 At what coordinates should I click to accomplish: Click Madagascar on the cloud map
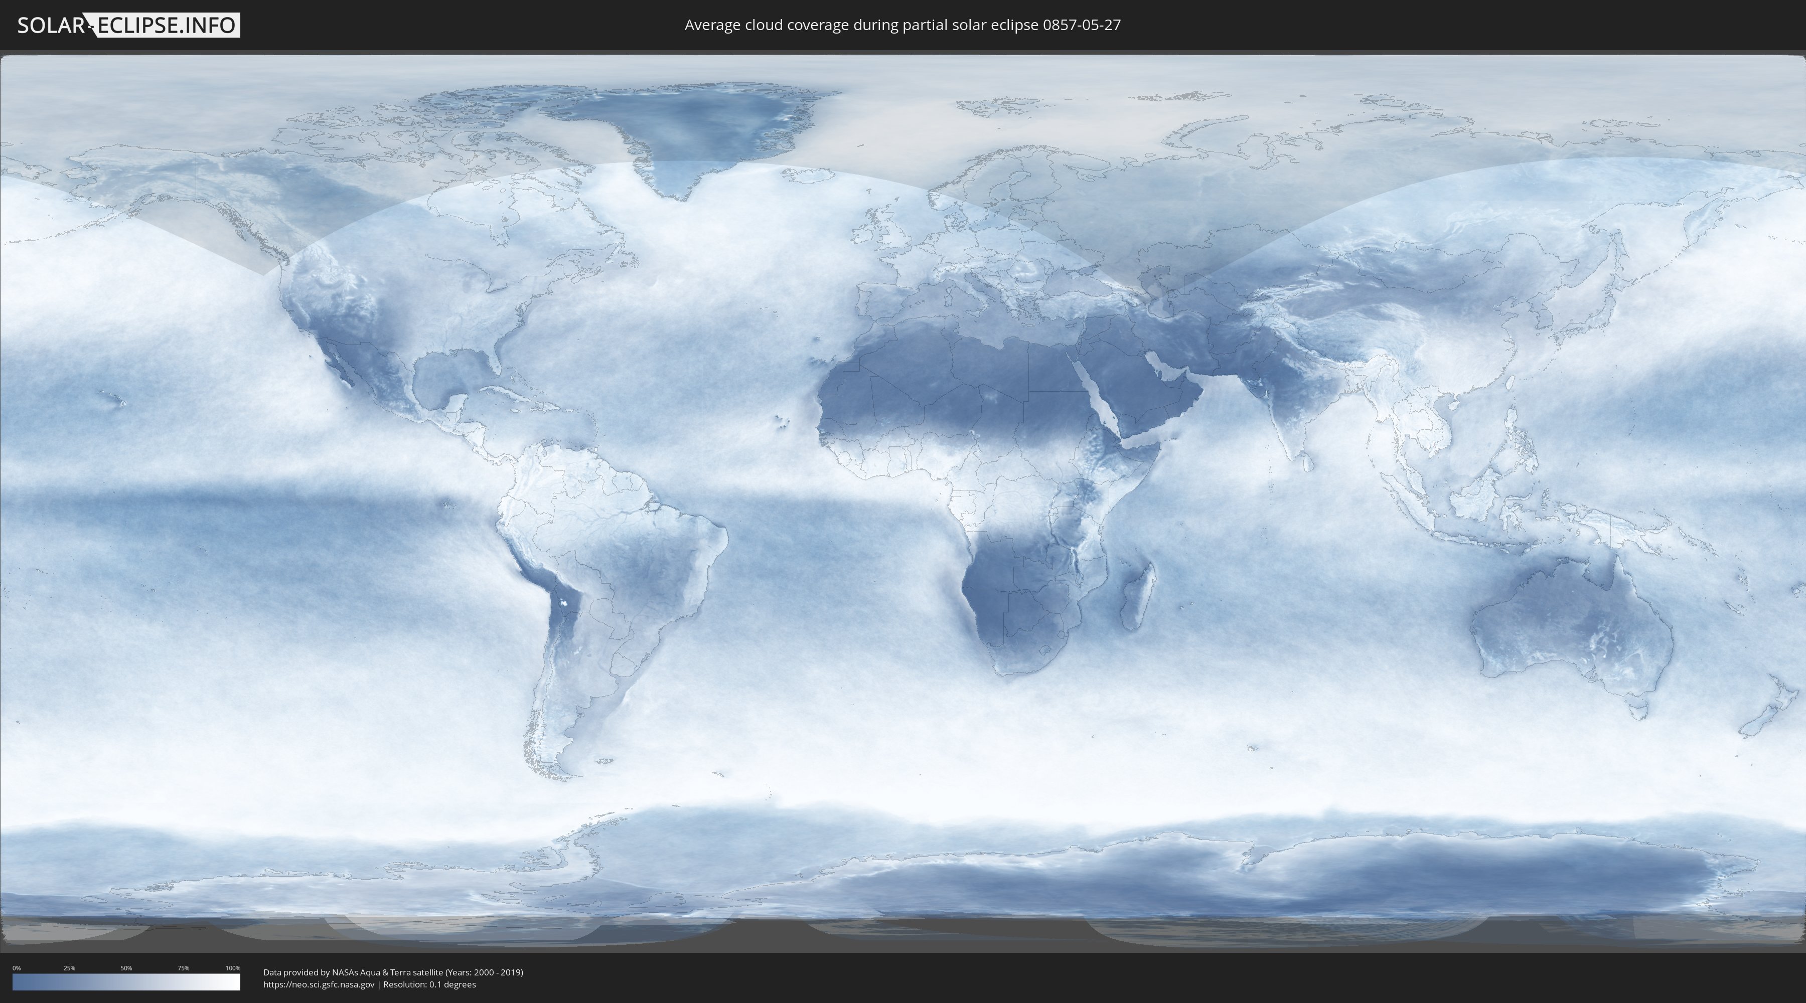pos(1138,596)
